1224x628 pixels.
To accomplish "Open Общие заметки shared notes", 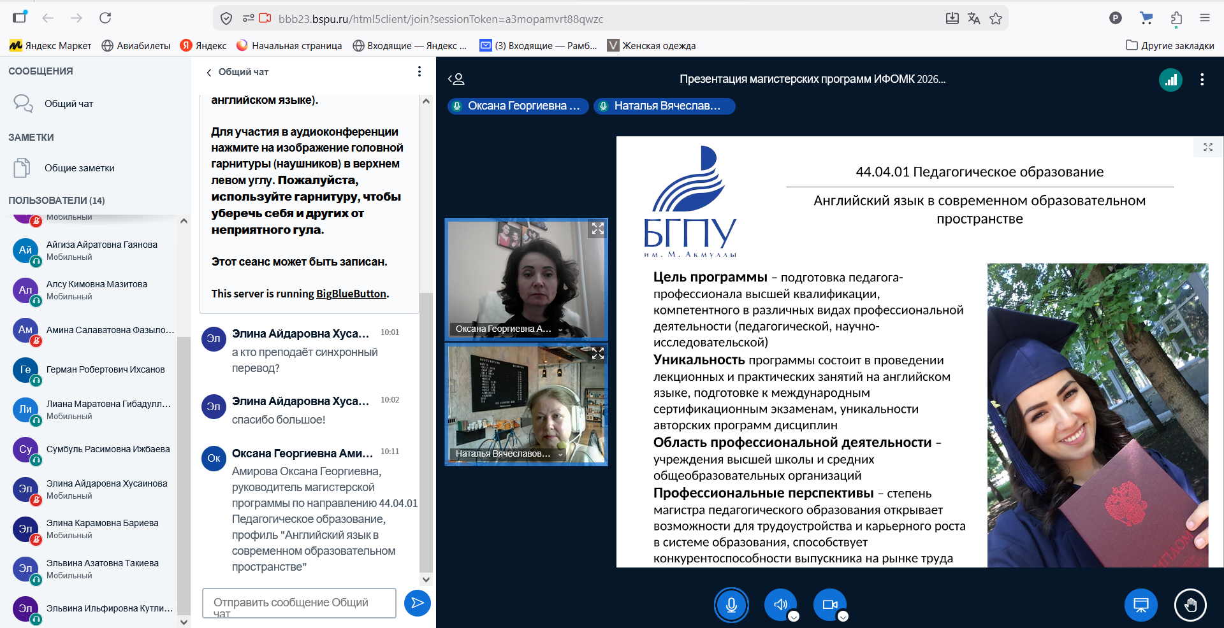I will (x=79, y=168).
